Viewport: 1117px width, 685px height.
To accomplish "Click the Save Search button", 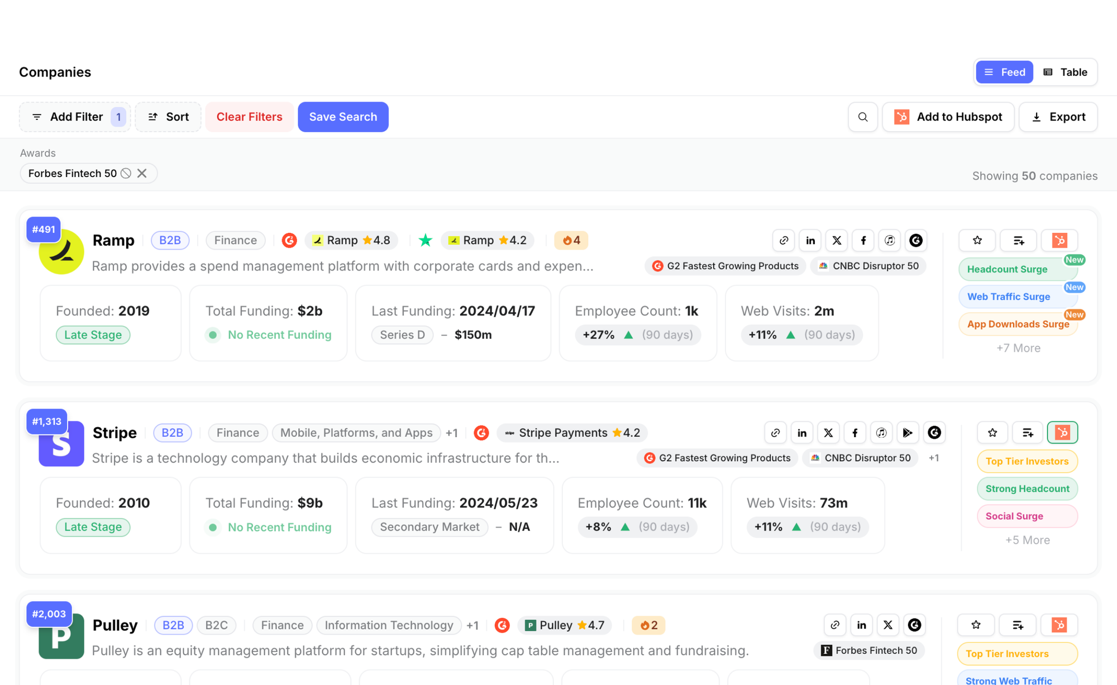I will coord(343,117).
